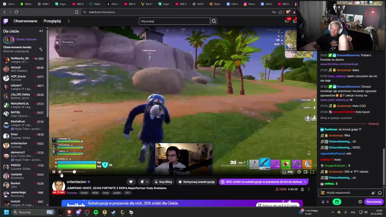Open Discord from the taskbar
Image resolution: width=386 pixels, height=217 pixels.
coord(78,212)
